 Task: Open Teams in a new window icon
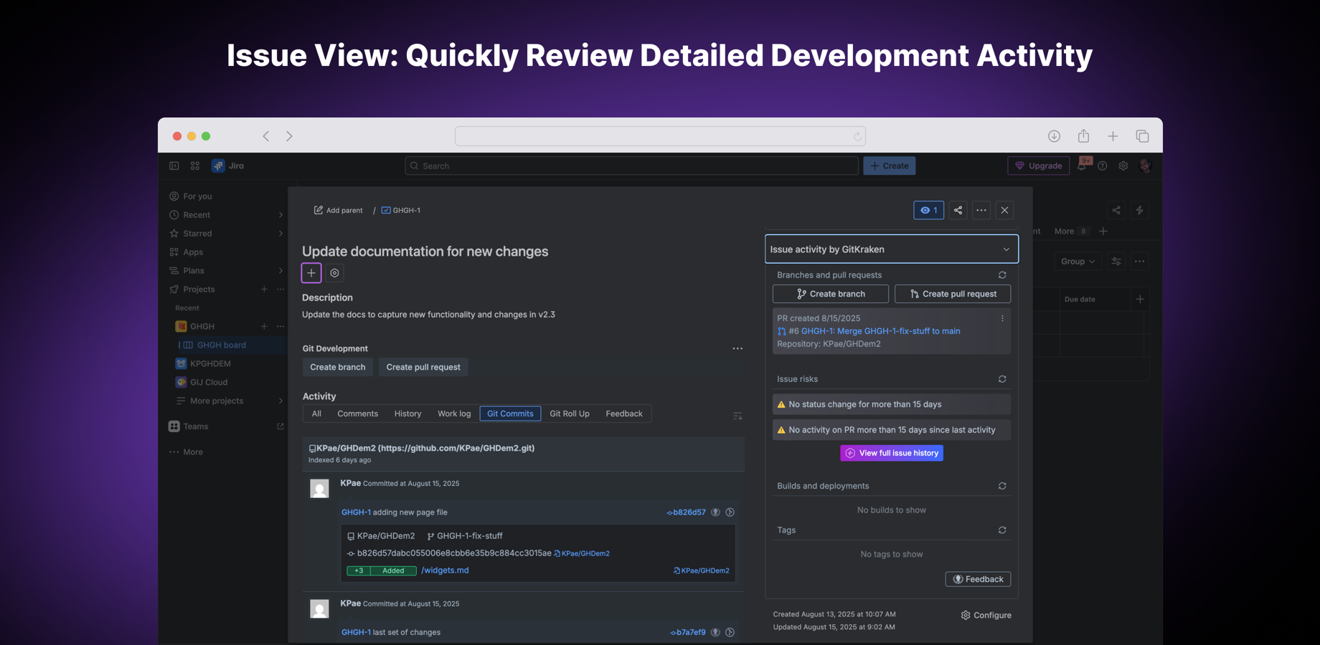tap(280, 426)
